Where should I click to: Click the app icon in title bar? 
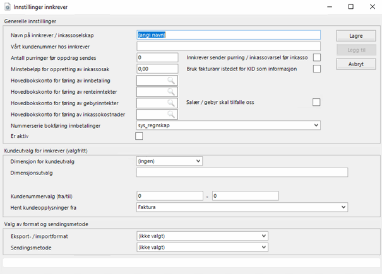pos(6,6)
